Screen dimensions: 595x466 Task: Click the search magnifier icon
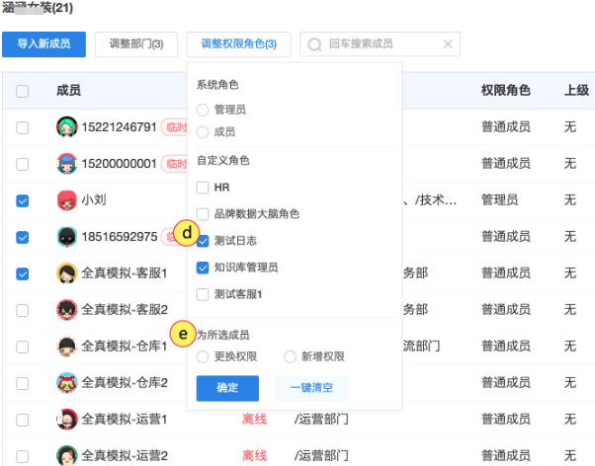point(315,44)
